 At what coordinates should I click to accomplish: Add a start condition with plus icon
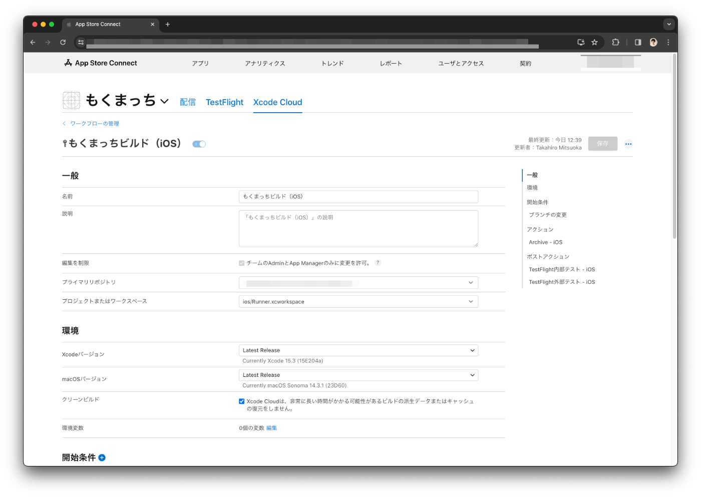102,457
